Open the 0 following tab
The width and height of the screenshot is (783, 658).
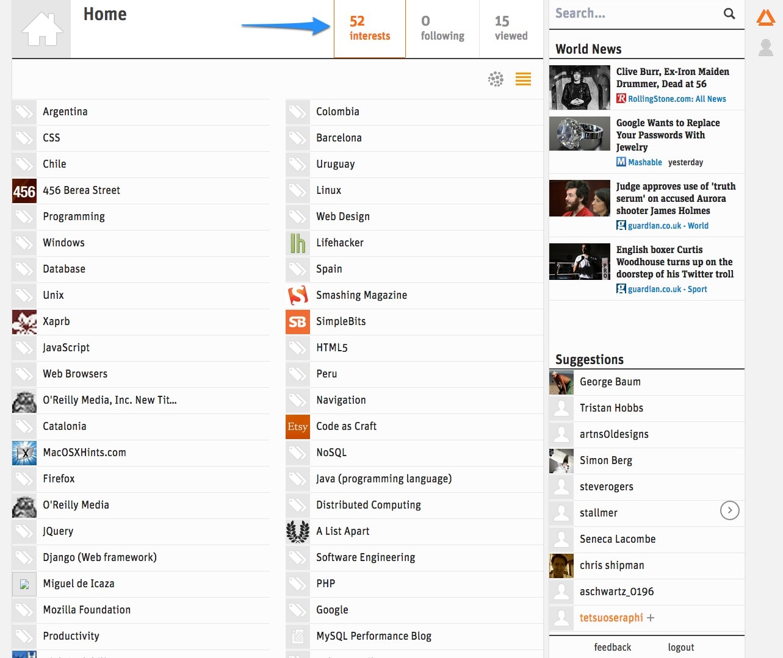(x=442, y=29)
